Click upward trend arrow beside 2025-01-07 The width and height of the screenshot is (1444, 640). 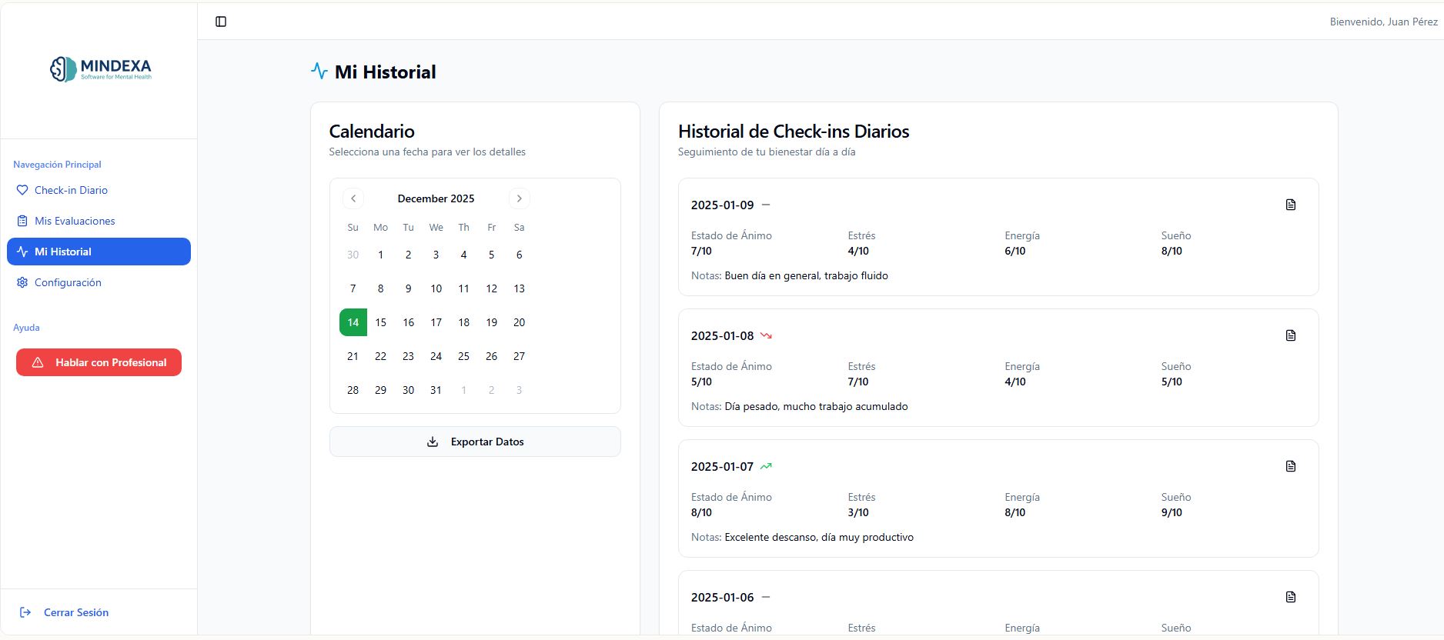click(766, 466)
